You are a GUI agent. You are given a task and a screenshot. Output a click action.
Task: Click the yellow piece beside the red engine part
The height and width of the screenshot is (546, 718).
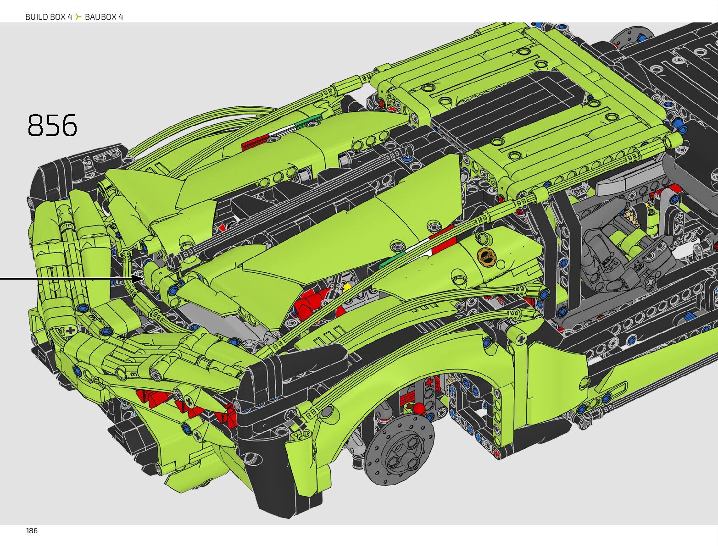(347, 287)
